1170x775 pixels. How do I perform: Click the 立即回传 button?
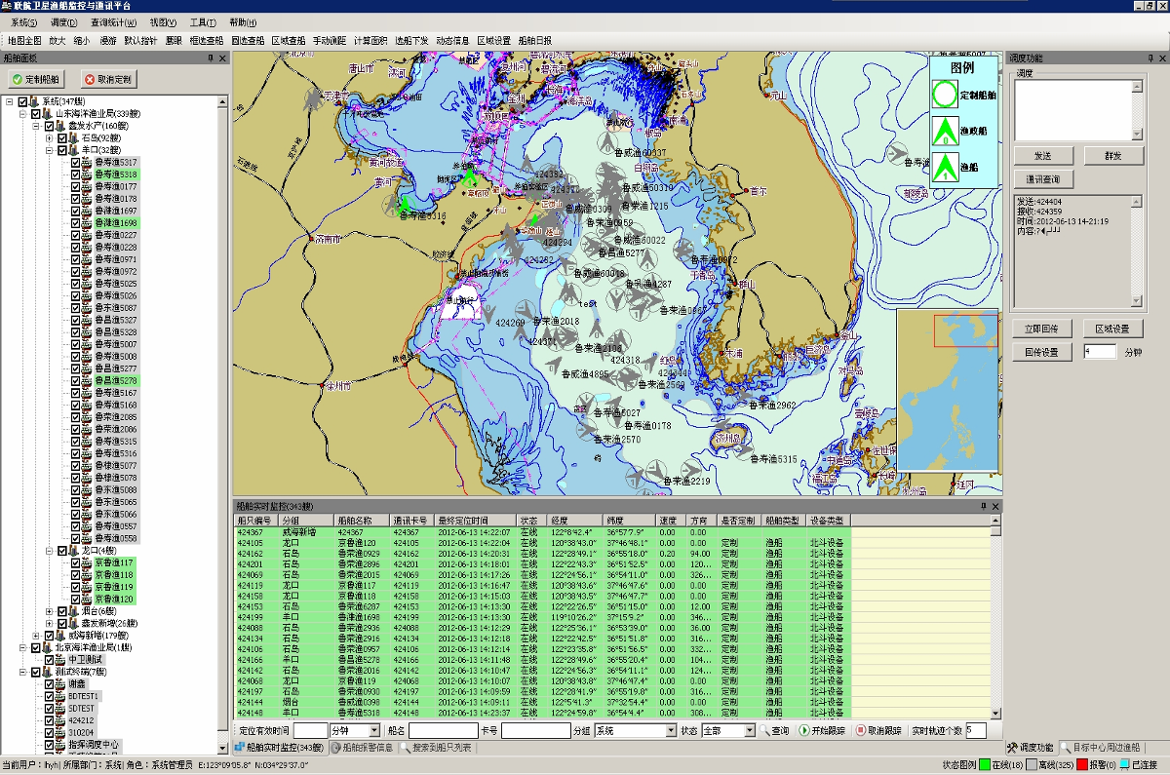[1042, 329]
